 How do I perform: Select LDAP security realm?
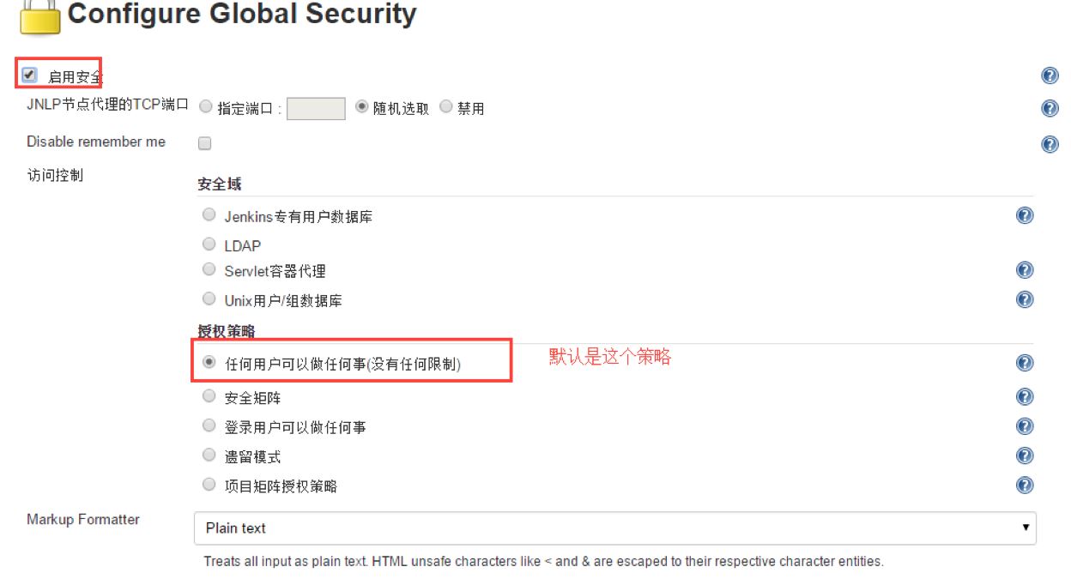(209, 244)
